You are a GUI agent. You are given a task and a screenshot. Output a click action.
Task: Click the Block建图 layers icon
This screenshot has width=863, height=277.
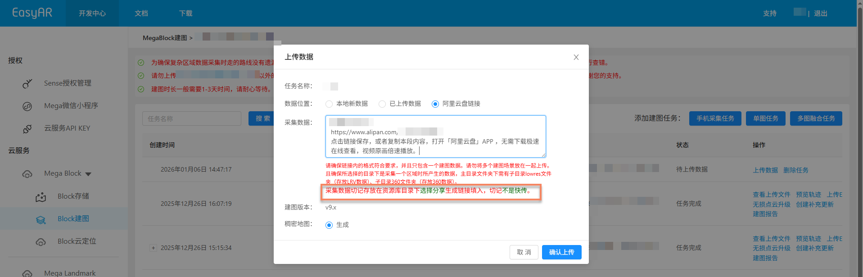tap(41, 219)
